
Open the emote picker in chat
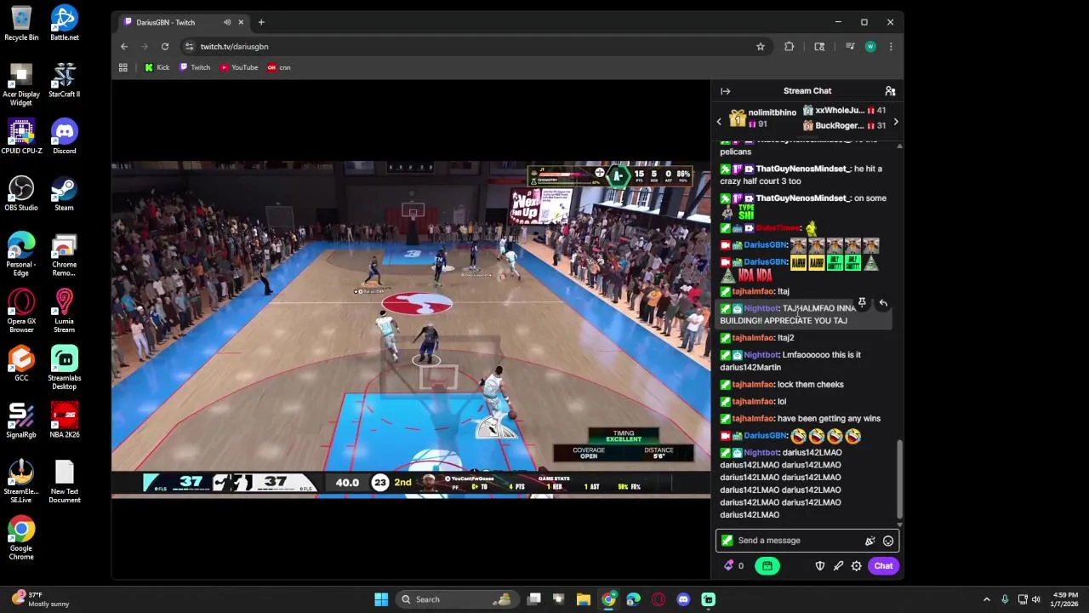coord(888,541)
